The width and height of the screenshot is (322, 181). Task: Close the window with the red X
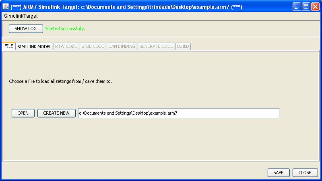click(x=315, y=7)
